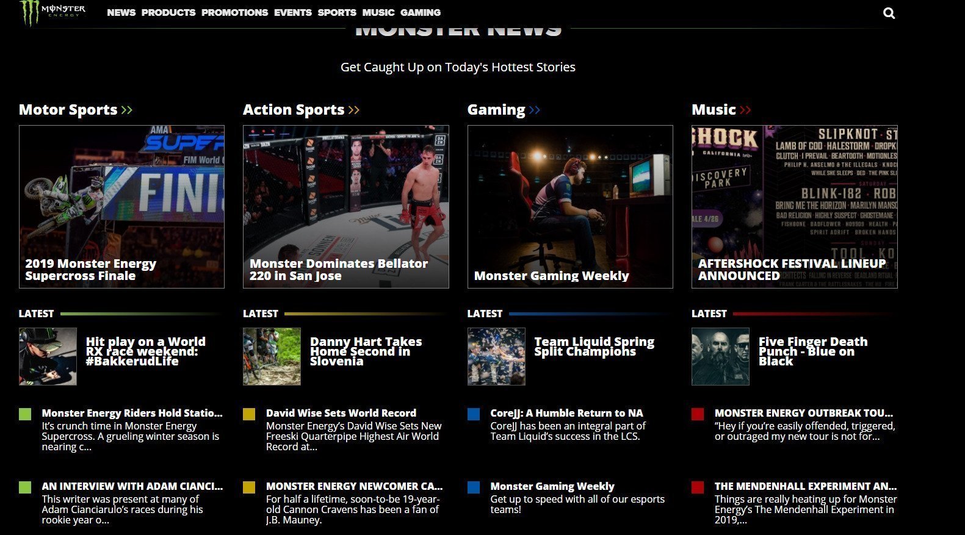The width and height of the screenshot is (965, 535).
Task: Click blue square beside CoreJJ story
Action: click(x=474, y=414)
